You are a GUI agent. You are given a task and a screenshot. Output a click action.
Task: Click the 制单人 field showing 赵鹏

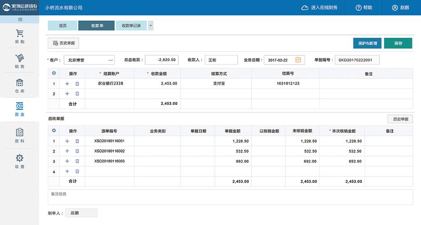[81, 213]
